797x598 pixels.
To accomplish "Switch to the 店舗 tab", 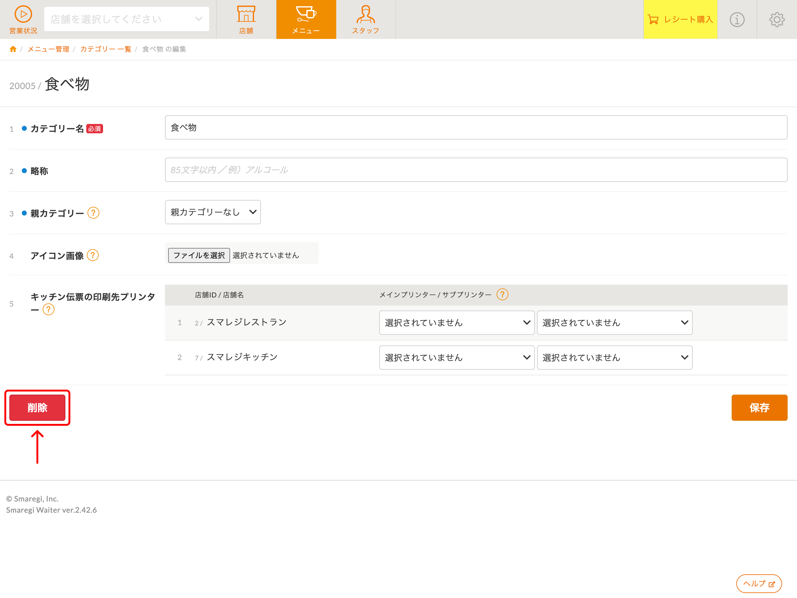I will tap(246, 19).
